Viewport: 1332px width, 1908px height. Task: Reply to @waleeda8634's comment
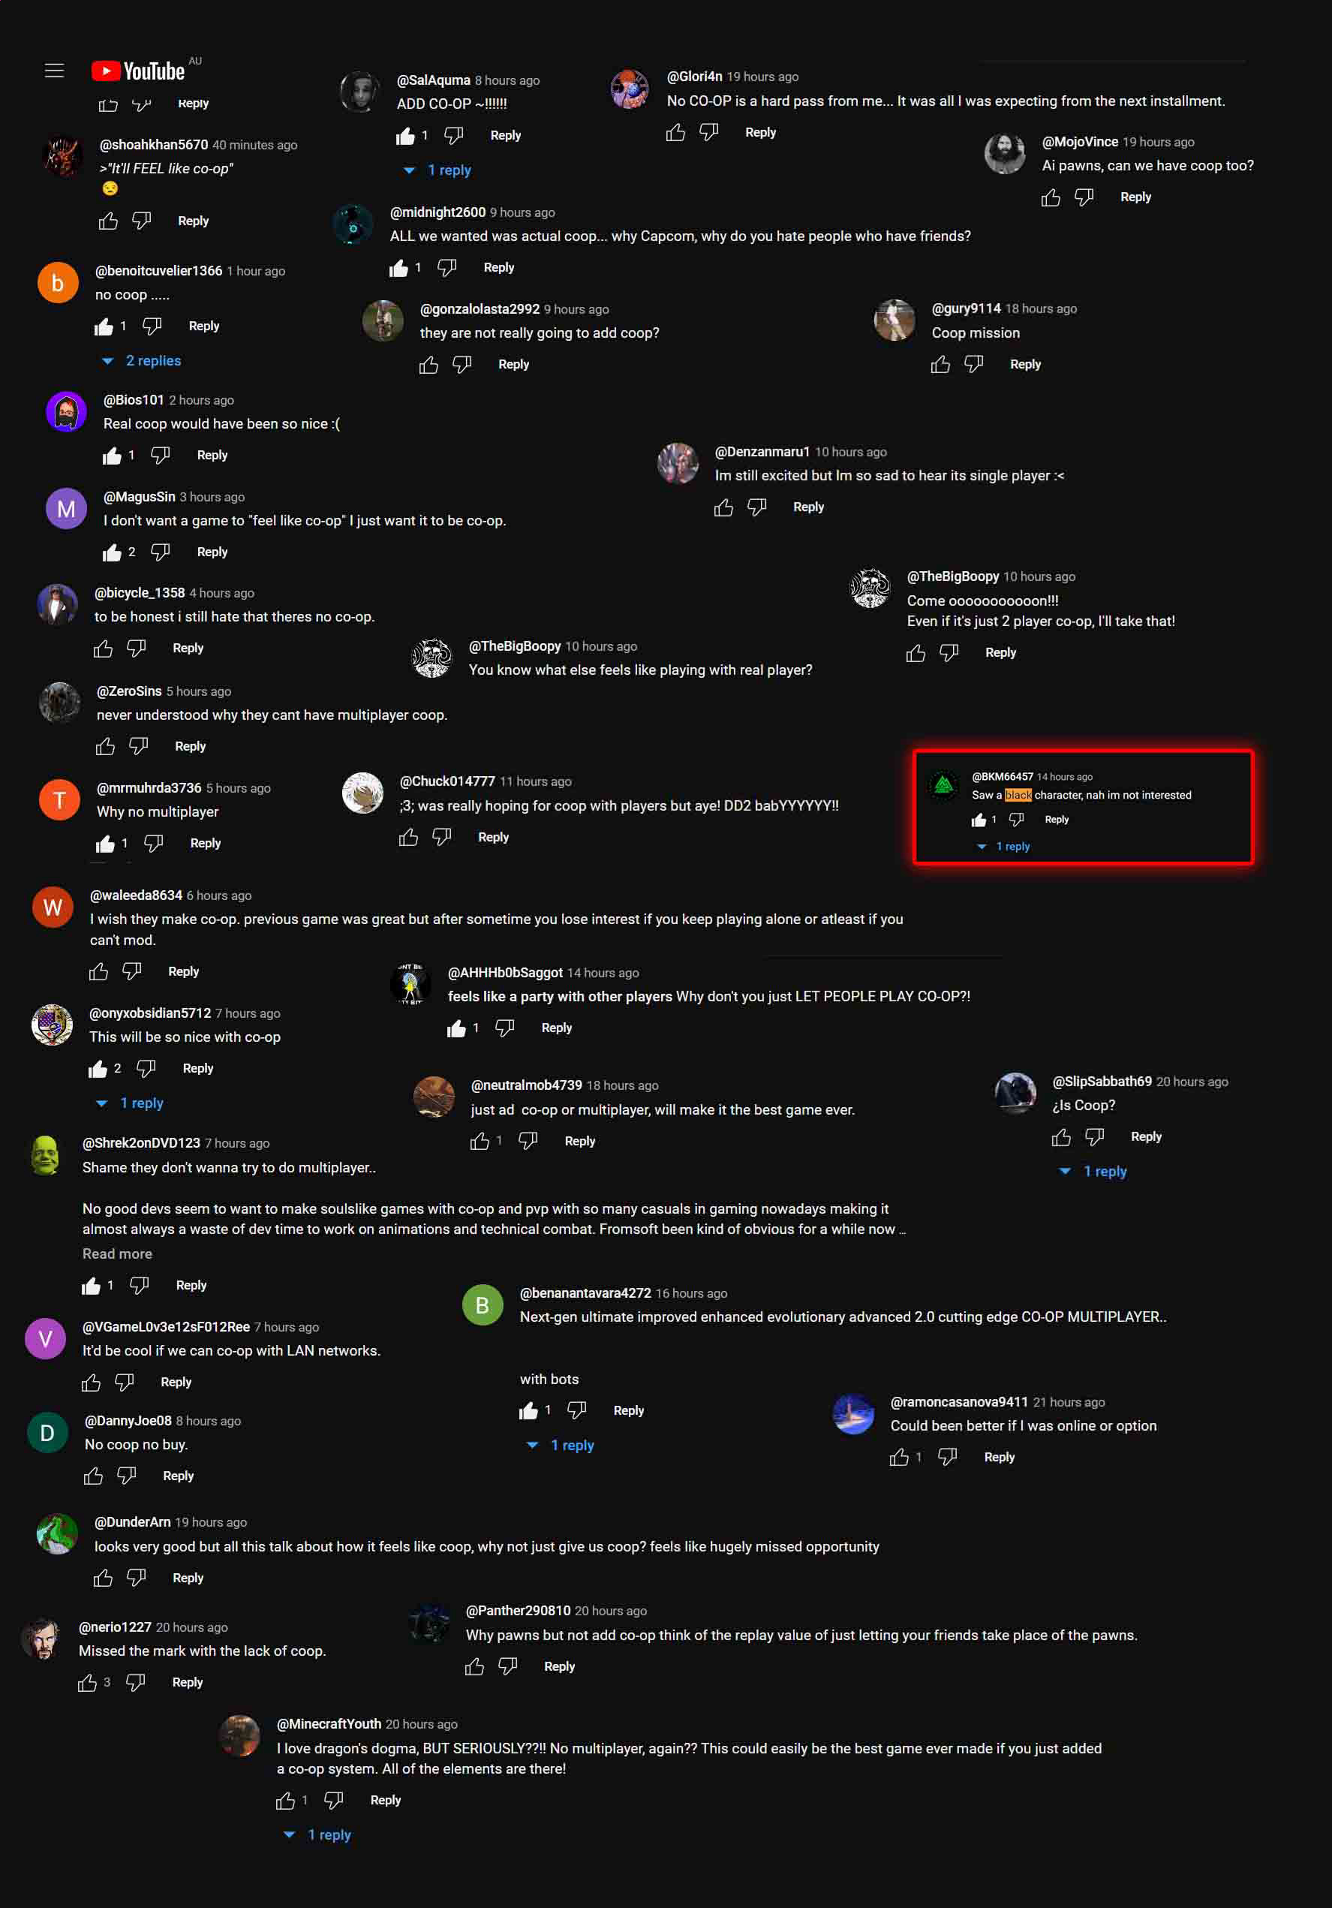pos(184,971)
